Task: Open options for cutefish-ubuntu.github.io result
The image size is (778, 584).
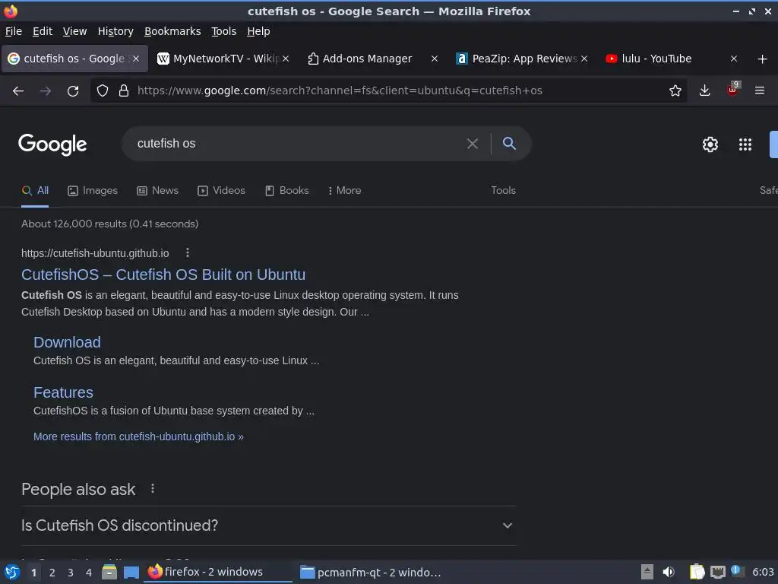Action: click(188, 252)
